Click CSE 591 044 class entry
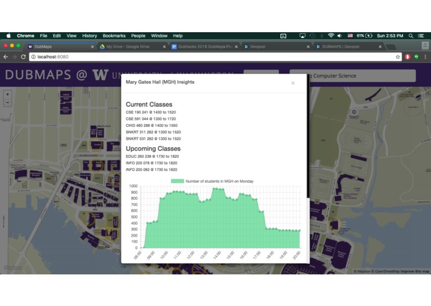Image resolution: width=431 pixels, height=306 pixels. (x=151, y=119)
